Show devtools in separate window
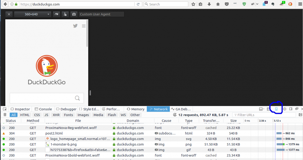Screen dimensions: 303x160 [297, 109]
